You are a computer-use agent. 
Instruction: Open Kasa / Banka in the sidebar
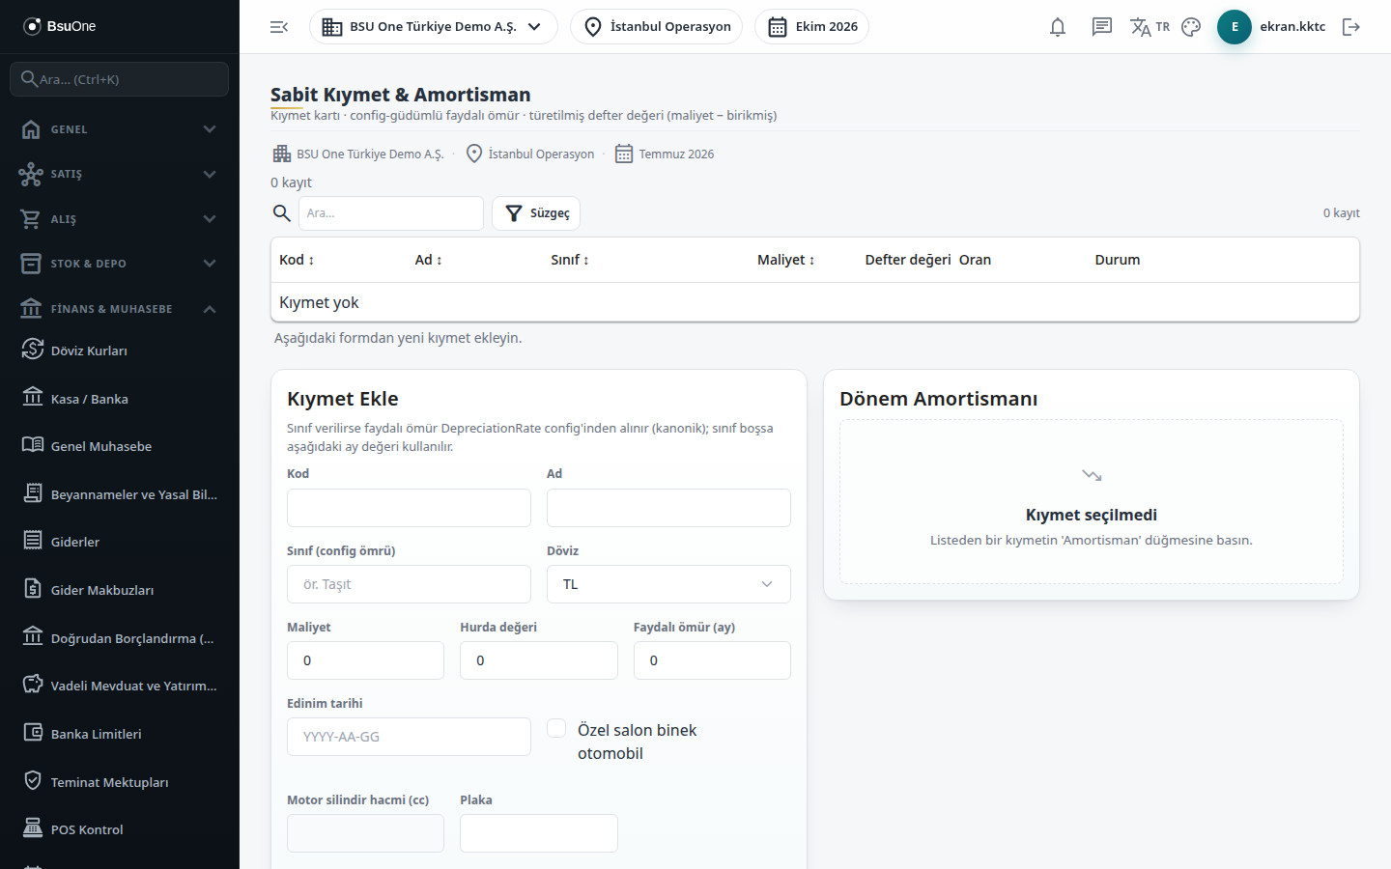(x=120, y=399)
